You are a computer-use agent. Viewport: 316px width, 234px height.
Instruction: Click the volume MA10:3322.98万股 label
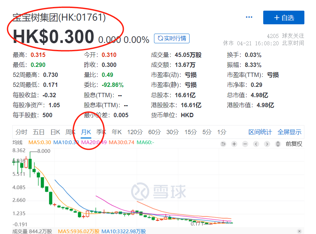(123, 231)
